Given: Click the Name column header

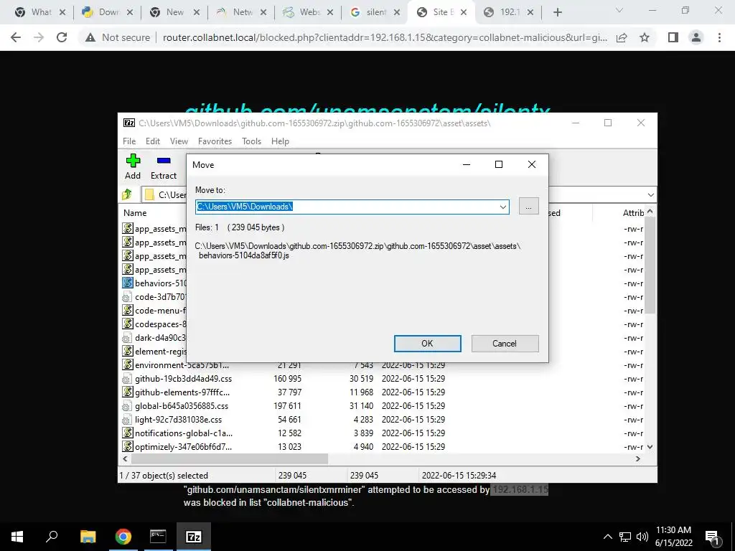Looking at the screenshot, I should click(x=135, y=212).
